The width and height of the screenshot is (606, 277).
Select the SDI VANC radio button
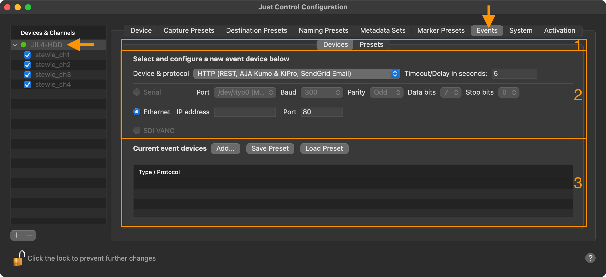click(137, 130)
